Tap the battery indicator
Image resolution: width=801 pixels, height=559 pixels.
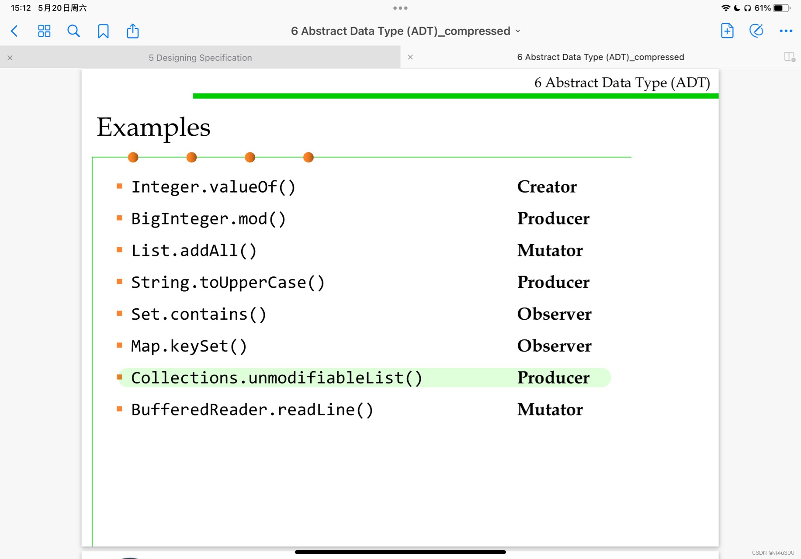[782, 8]
